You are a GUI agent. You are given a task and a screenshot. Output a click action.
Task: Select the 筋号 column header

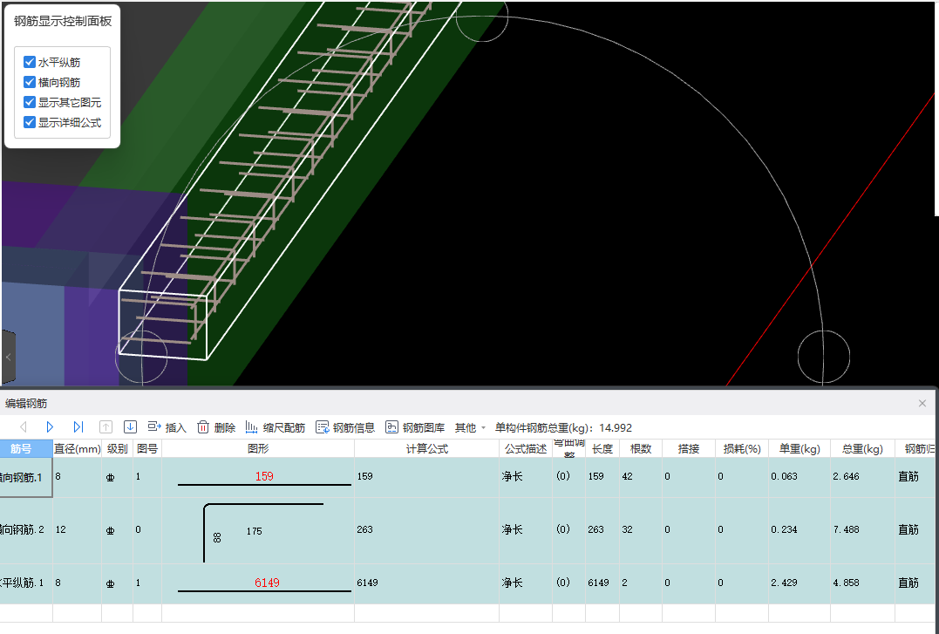coord(26,448)
